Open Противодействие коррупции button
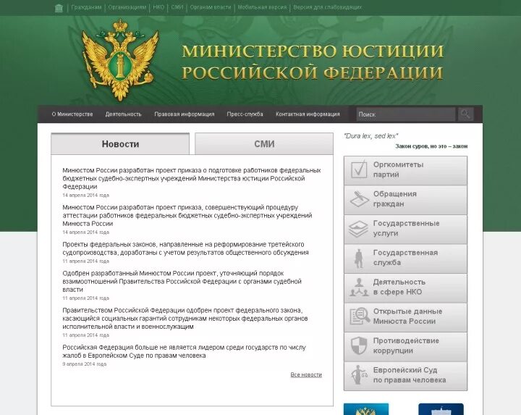 [405, 346]
